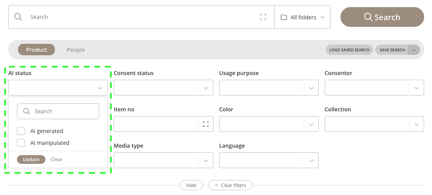Switch to the Product tab

36,50
